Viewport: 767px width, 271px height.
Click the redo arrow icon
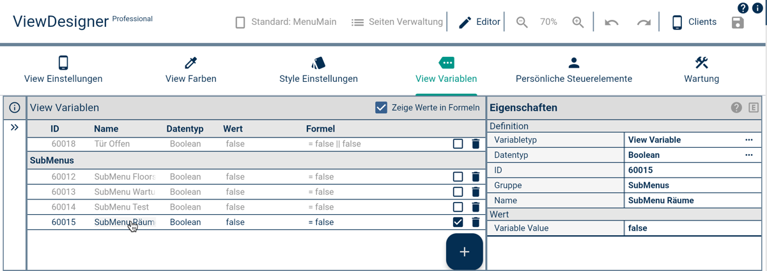tap(644, 22)
